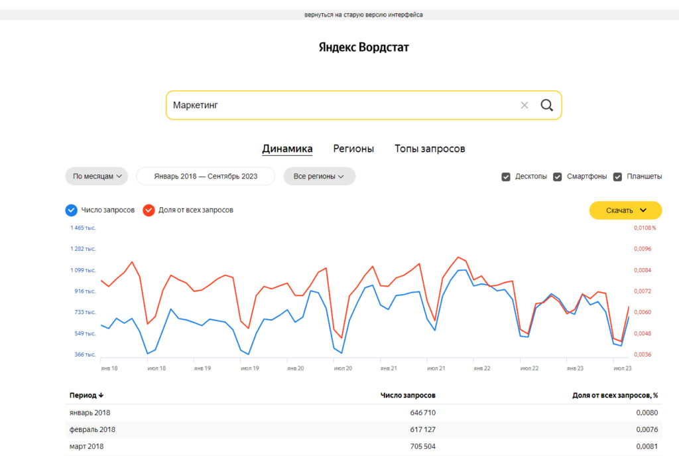Click the magnifier search icon
The height and width of the screenshot is (456, 679).
tap(546, 105)
